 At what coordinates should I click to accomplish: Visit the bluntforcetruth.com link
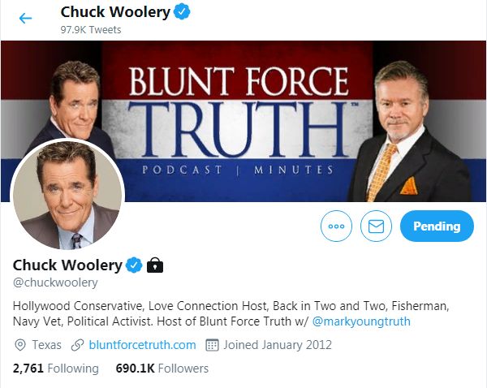[x=142, y=345]
